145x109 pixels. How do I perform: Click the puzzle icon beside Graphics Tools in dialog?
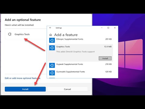click(10, 34)
